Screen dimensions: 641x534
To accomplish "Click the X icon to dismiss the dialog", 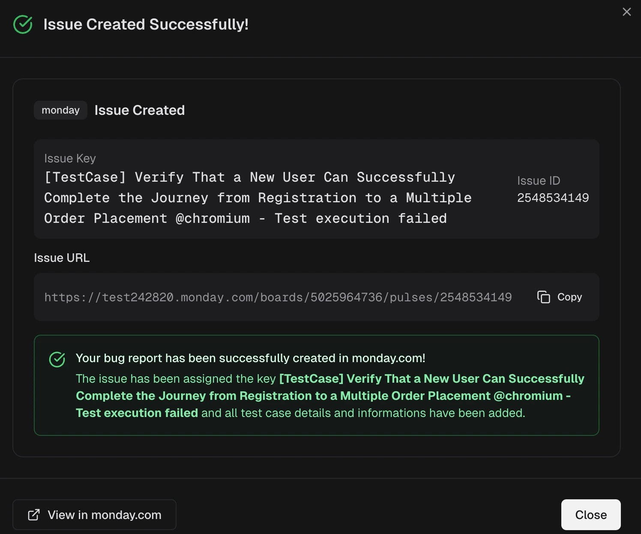I will 626,12.
